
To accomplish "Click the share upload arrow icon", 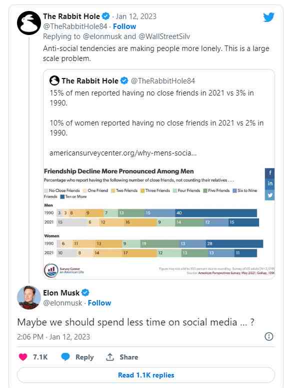I will (109, 357).
